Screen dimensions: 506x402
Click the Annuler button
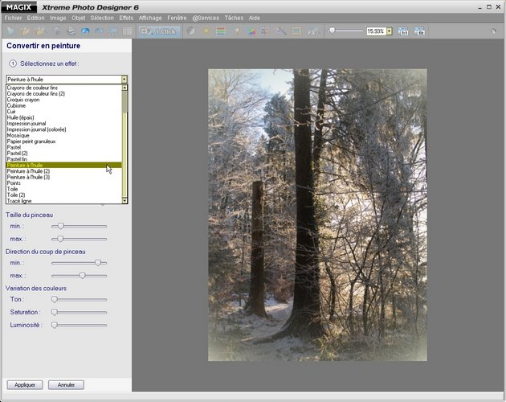[66, 385]
